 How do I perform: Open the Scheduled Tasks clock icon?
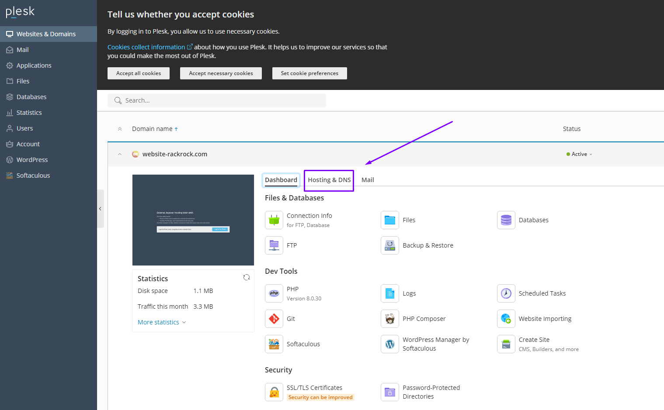coord(506,293)
